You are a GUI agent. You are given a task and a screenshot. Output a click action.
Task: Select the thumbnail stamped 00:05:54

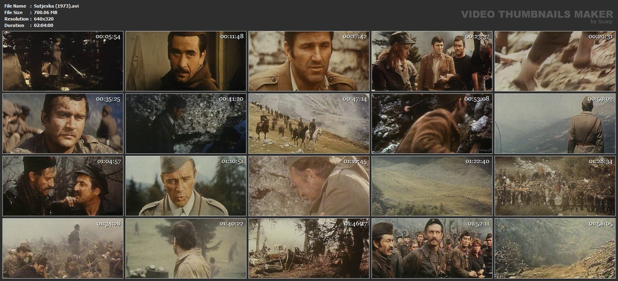point(63,61)
